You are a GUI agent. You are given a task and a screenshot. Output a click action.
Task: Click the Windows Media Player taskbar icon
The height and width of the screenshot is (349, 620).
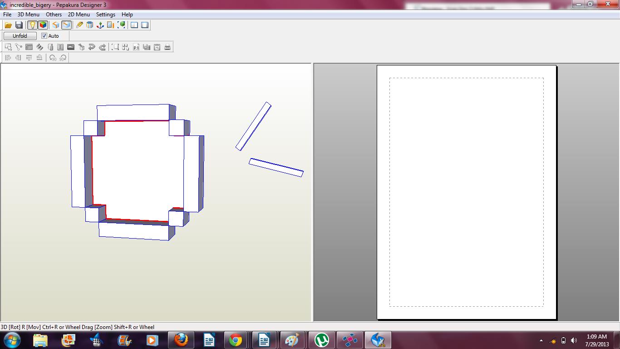(152, 340)
